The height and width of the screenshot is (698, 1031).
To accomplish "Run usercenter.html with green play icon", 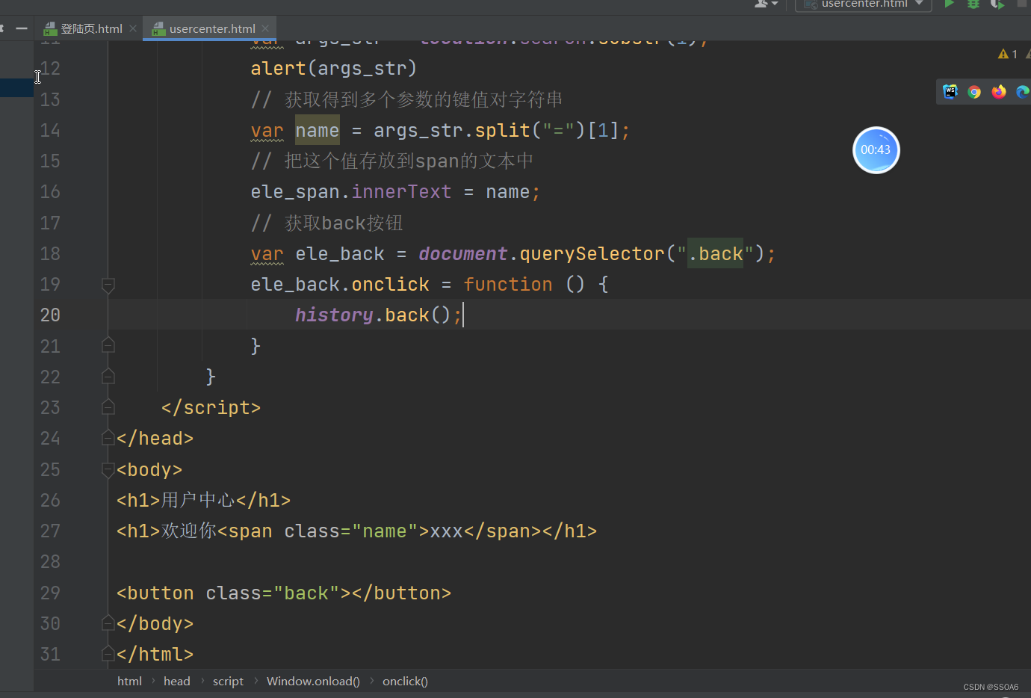I will [949, 4].
